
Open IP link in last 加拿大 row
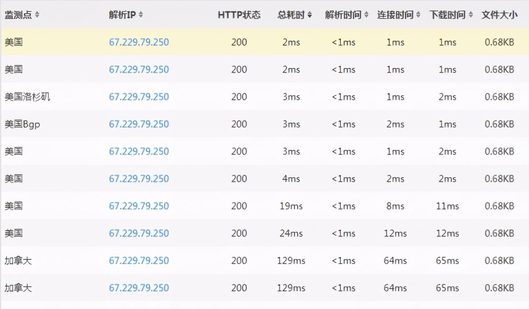point(139,288)
